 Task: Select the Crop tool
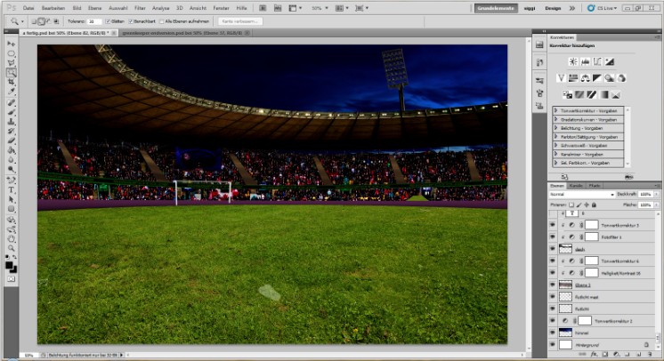(12, 82)
